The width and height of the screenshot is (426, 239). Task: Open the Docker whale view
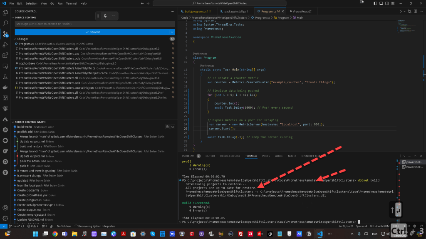[x=5, y=87]
